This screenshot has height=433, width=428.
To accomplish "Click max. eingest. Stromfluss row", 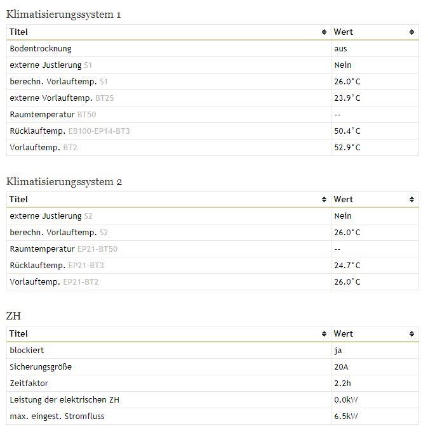I will click(x=213, y=416).
